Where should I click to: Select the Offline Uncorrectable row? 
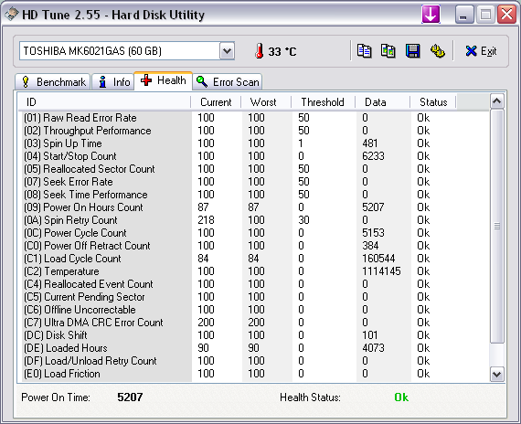coord(254,310)
